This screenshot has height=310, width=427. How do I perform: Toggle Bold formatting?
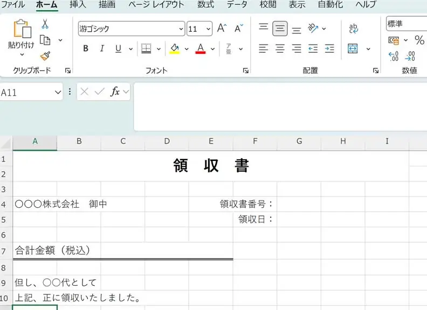86,48
